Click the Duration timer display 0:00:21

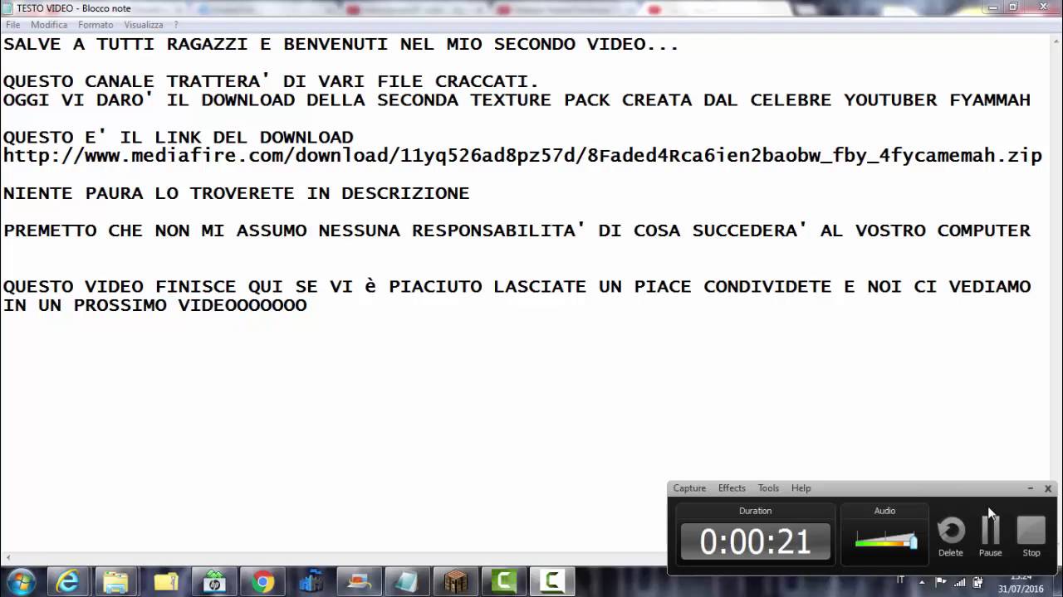point(755,541)
